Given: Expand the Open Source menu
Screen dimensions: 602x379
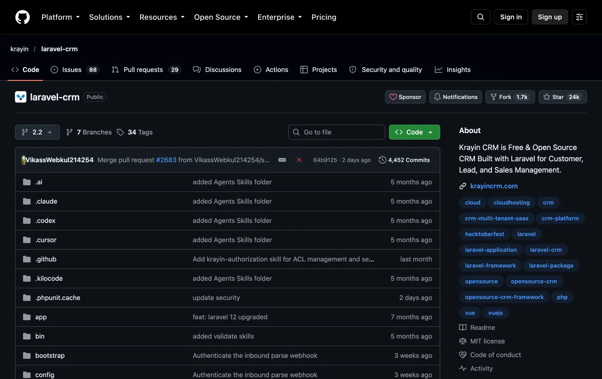Looking at the screenshot, I should 221,17.
